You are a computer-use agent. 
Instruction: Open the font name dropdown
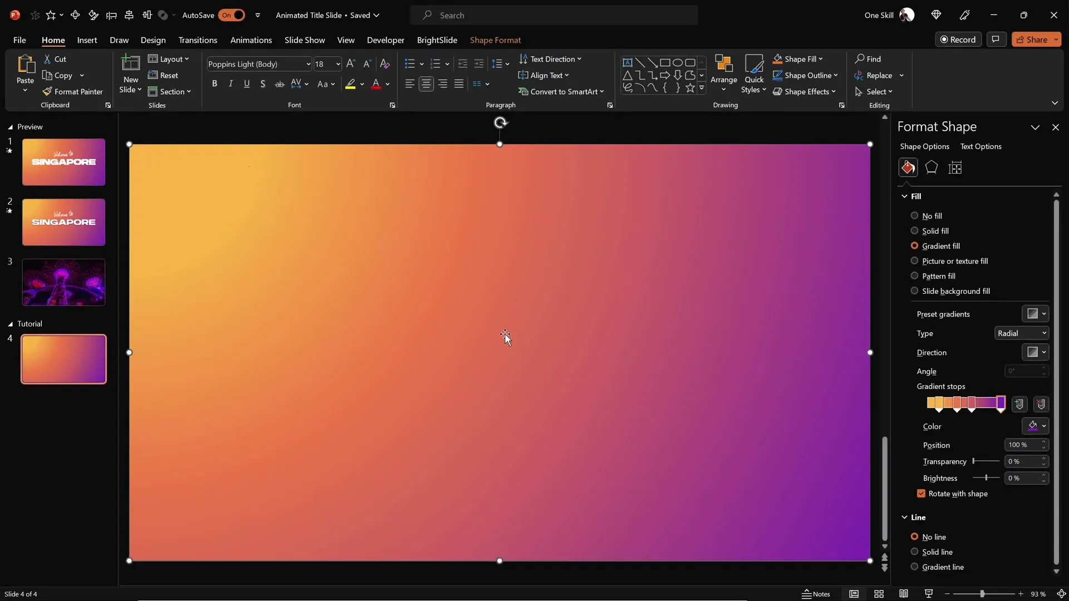[308, 64]
